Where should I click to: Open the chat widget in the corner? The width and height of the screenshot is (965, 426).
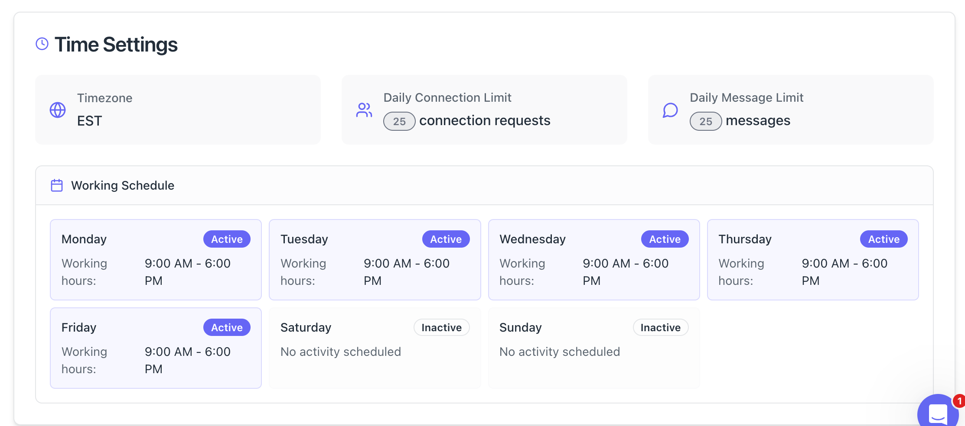(x=937, y=413)
